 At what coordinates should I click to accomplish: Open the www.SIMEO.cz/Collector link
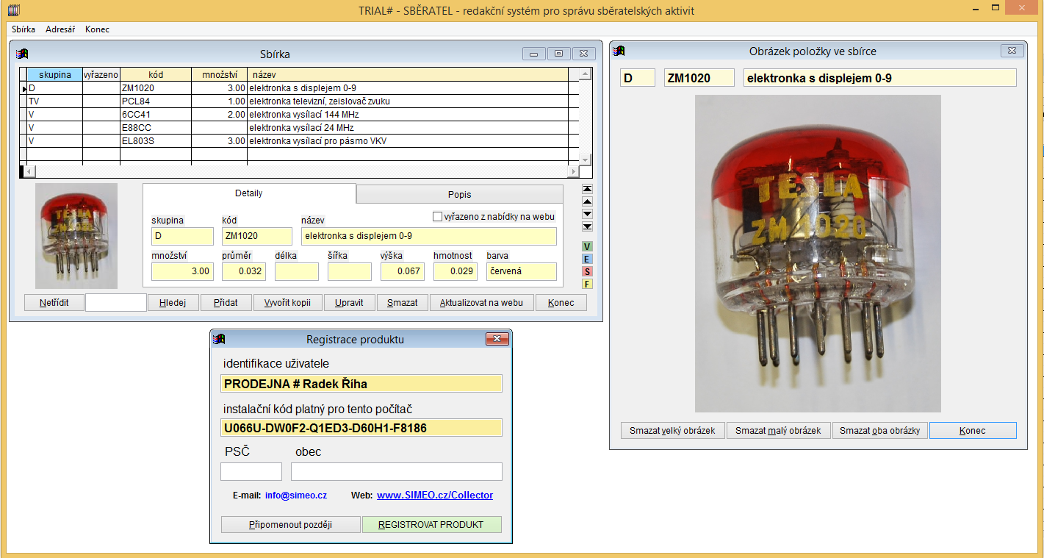point(435,496)
